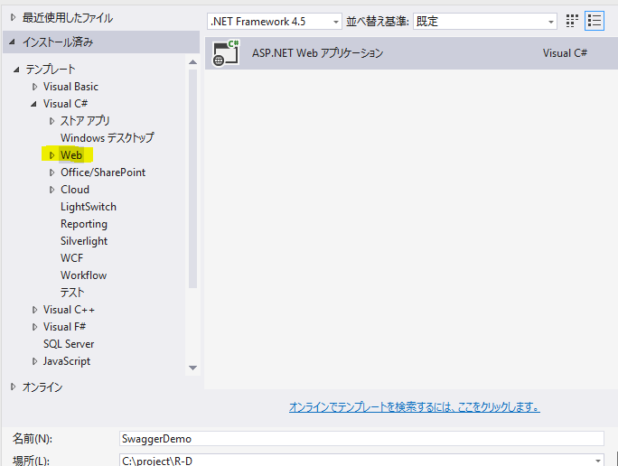The width and height of the screenshot is (618, 466).
Task: Select Windows デスクトップ template category
Action: pos(108,138)
